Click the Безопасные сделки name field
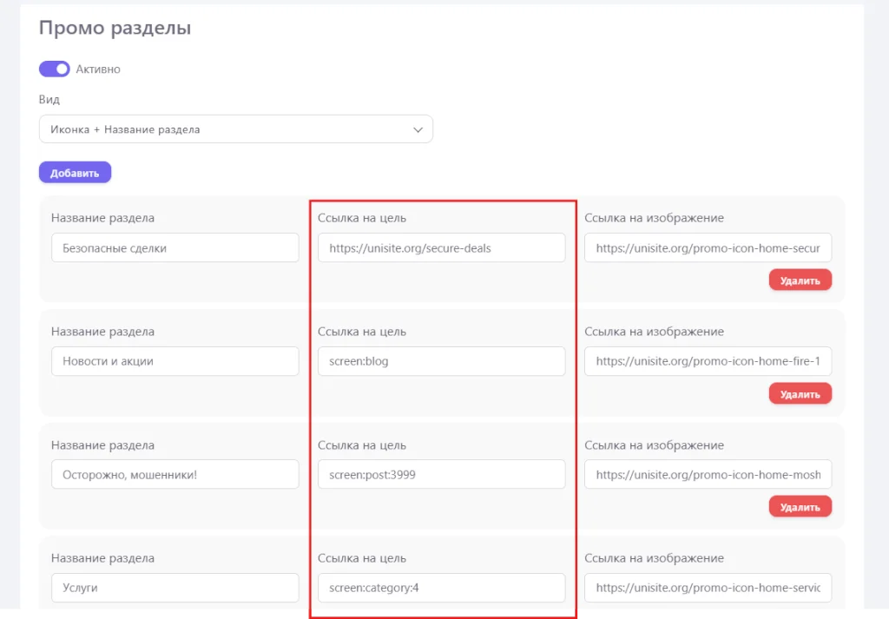This screenshot has width=889, height=619. (175, 247)
